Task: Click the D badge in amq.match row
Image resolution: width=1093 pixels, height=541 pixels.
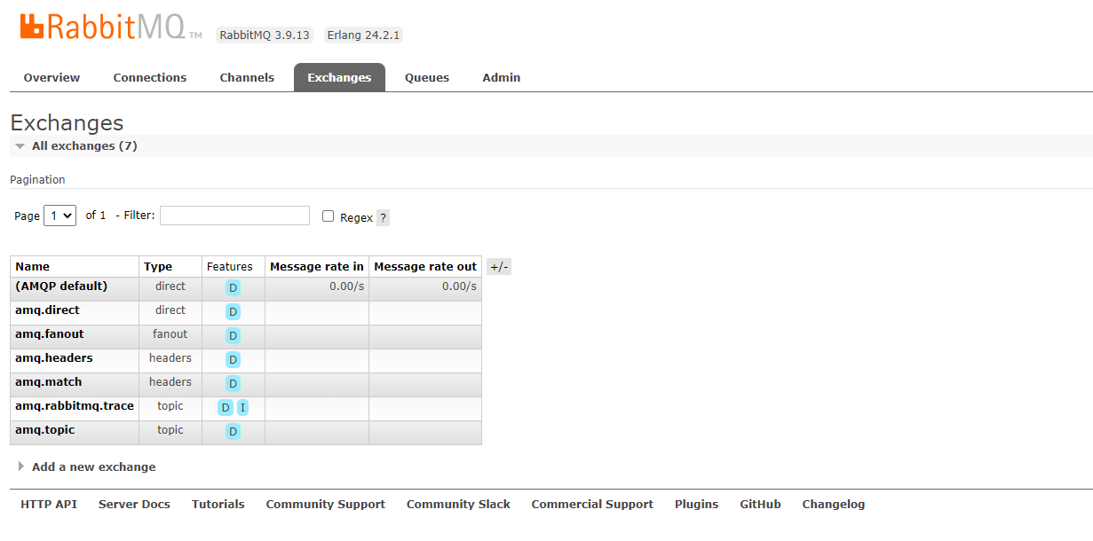Action: pos(233,383)
